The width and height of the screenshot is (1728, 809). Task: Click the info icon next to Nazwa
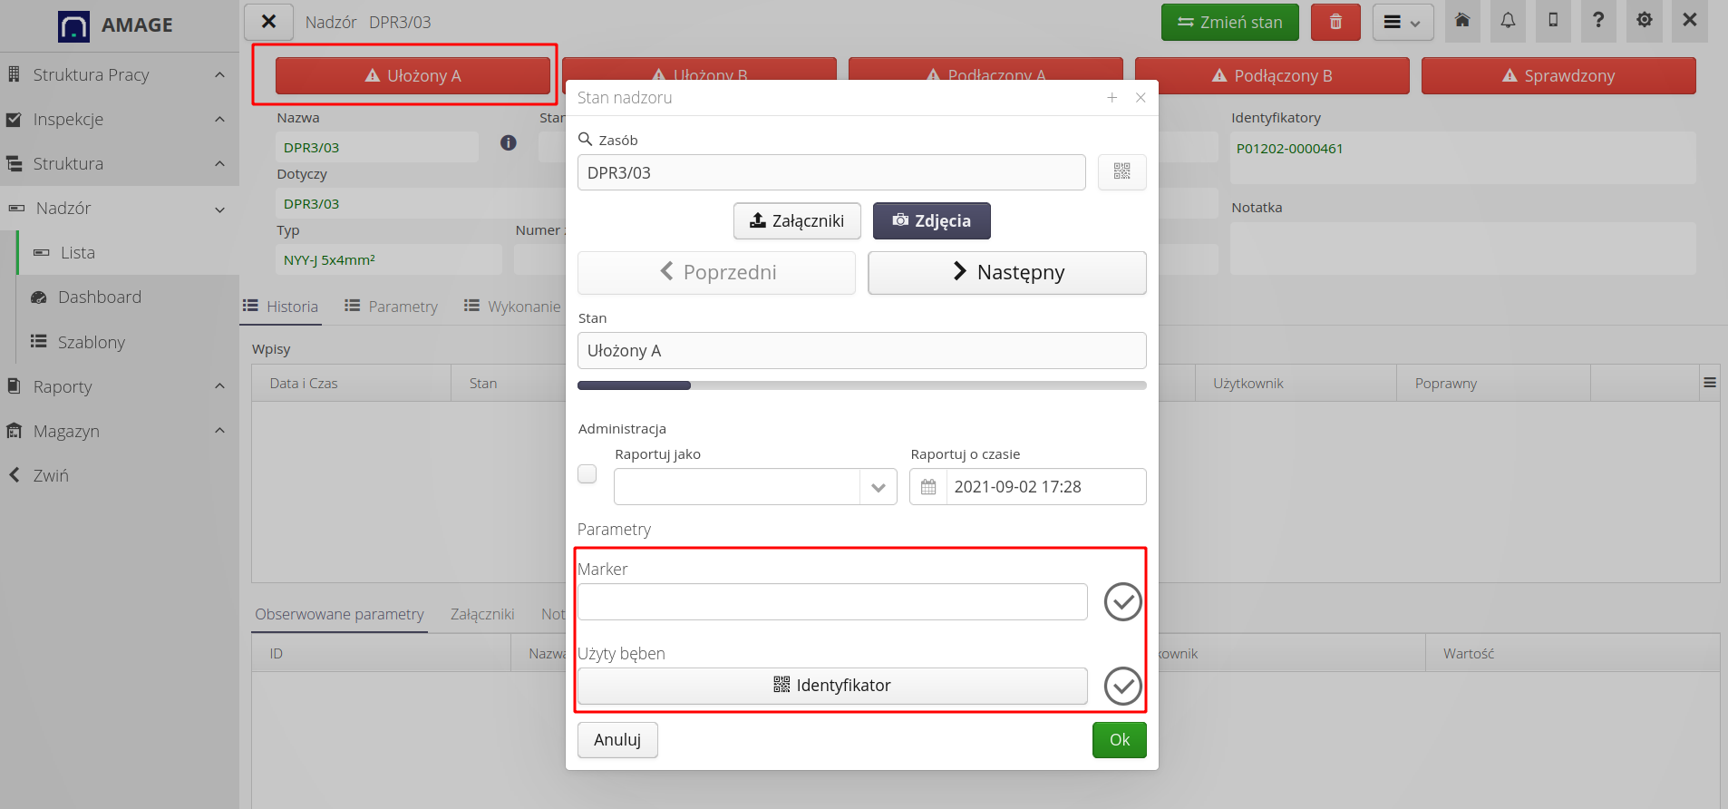click(x=509, y=143)
